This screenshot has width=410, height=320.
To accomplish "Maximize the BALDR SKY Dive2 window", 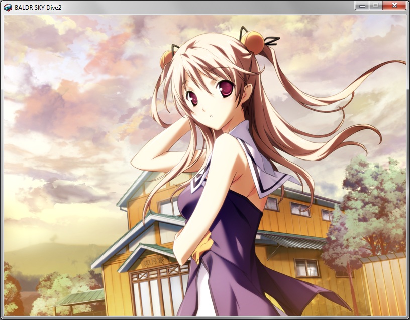I will click(376, 5).
